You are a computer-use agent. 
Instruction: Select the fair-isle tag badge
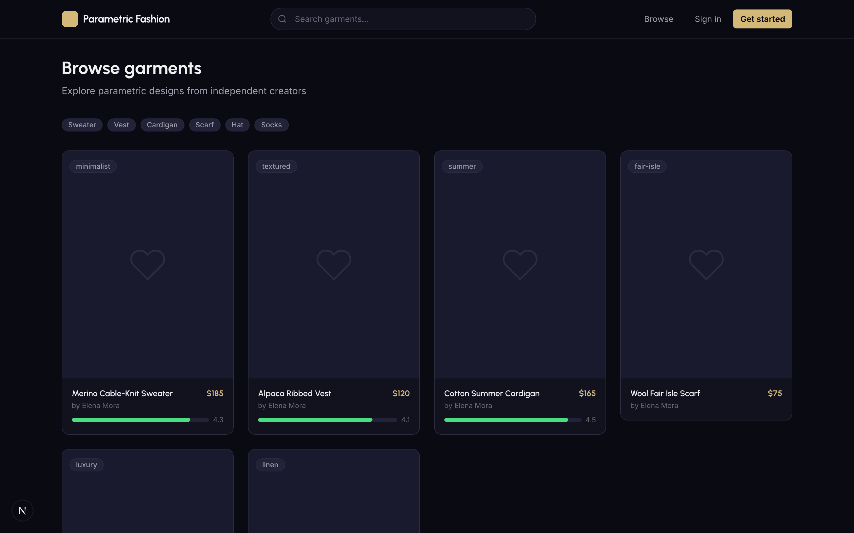[x=647, y=166]
